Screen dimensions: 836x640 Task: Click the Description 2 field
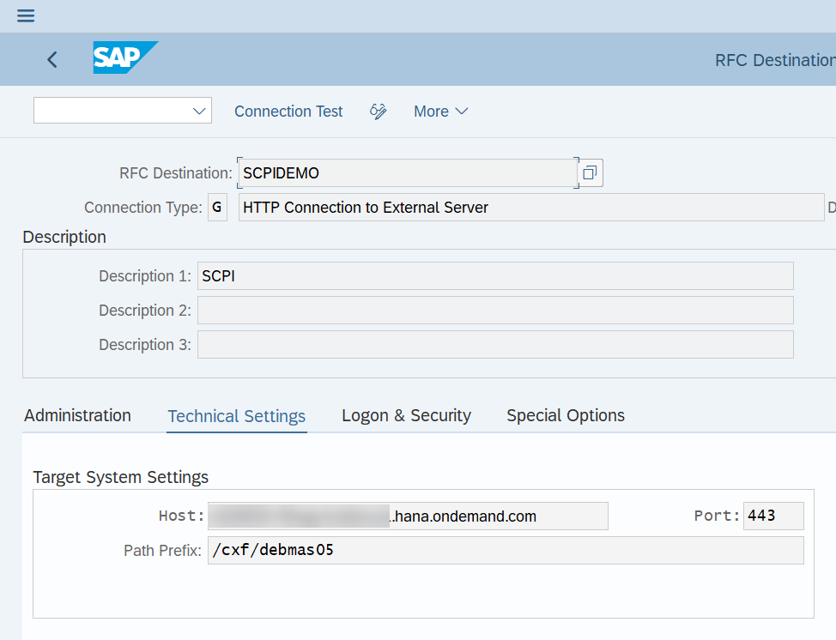(495, 311)
